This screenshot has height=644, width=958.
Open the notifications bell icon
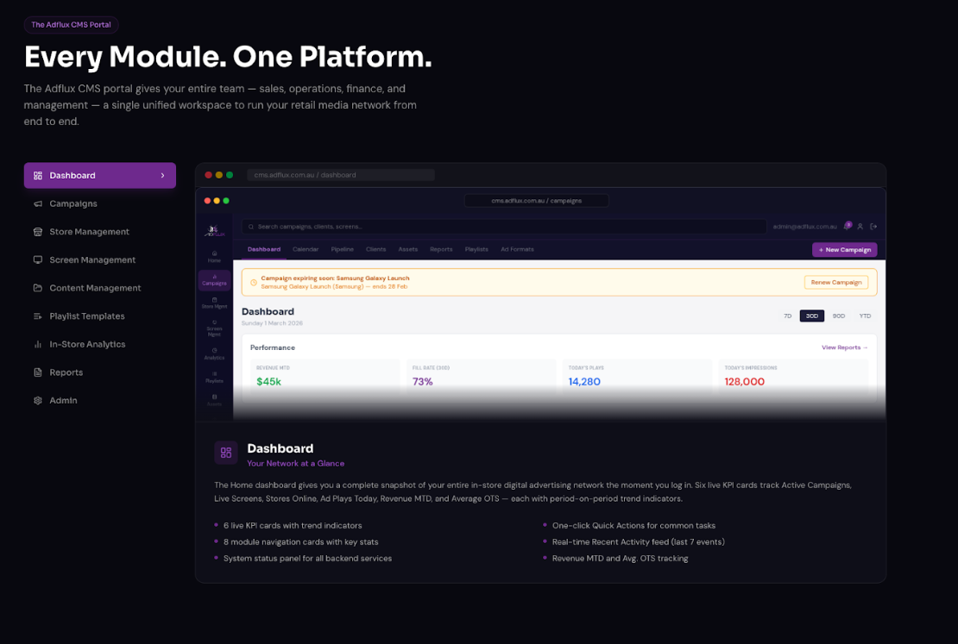(848, 226)
